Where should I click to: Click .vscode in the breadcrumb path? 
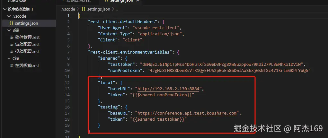[x=68, y=9]
